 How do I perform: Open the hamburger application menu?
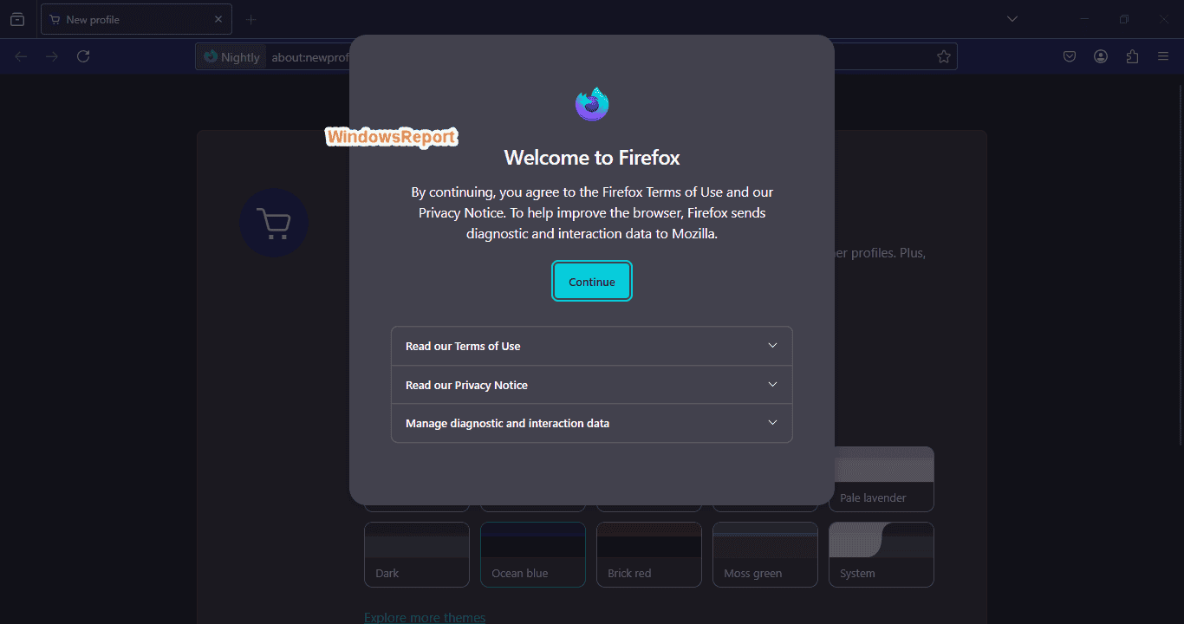(x=1163, y=56)
